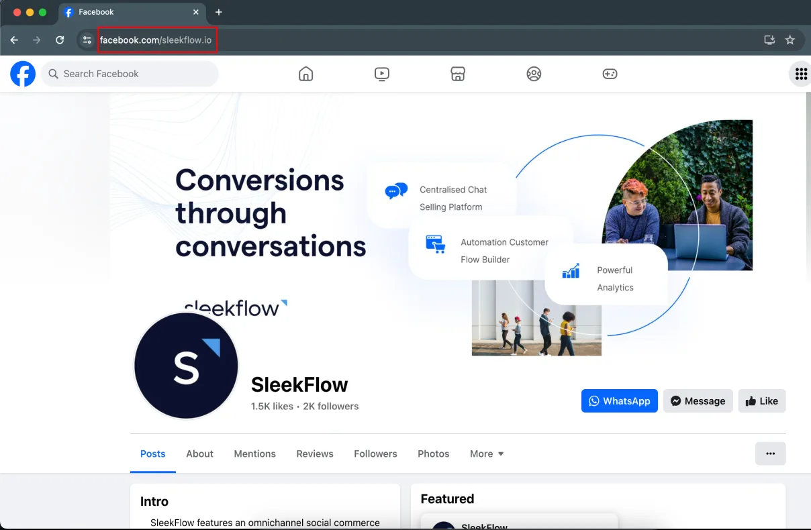This screenshot has width=811, height=530.
Task: Click the Facebook logo icon
Action: 23,74
